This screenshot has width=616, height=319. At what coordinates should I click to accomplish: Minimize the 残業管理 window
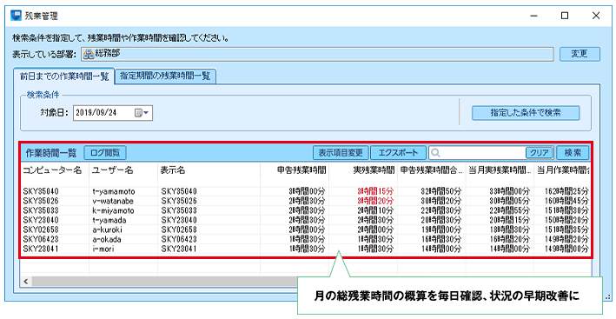click(x=533, y=16)
